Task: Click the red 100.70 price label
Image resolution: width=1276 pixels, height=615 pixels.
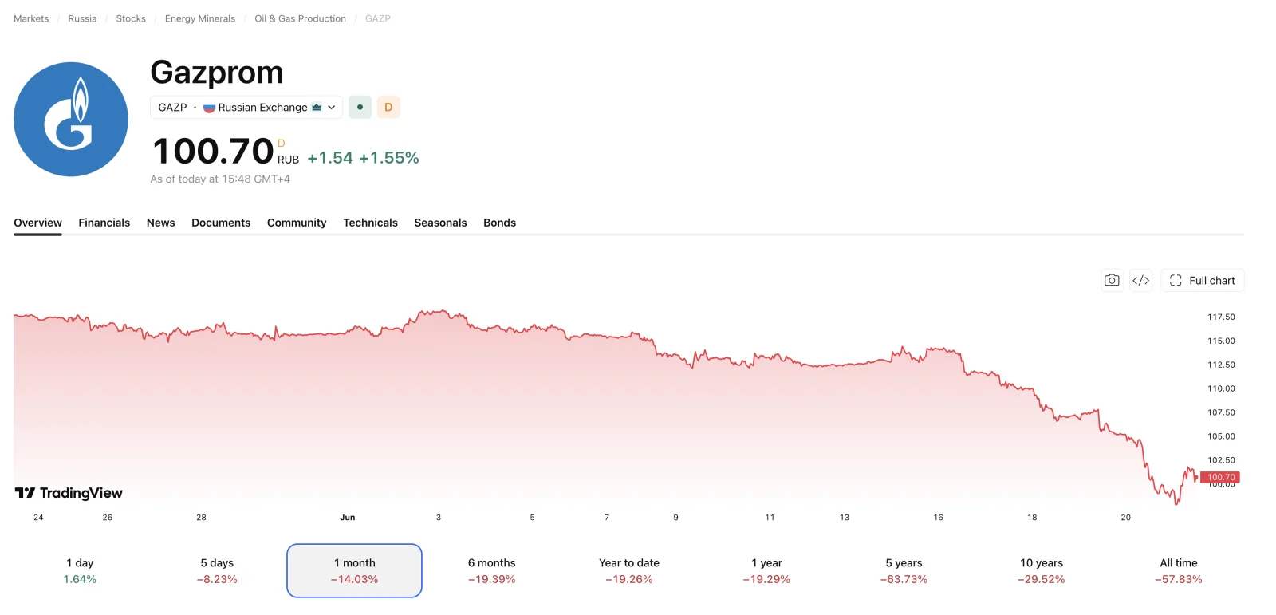Action: 1220,477
